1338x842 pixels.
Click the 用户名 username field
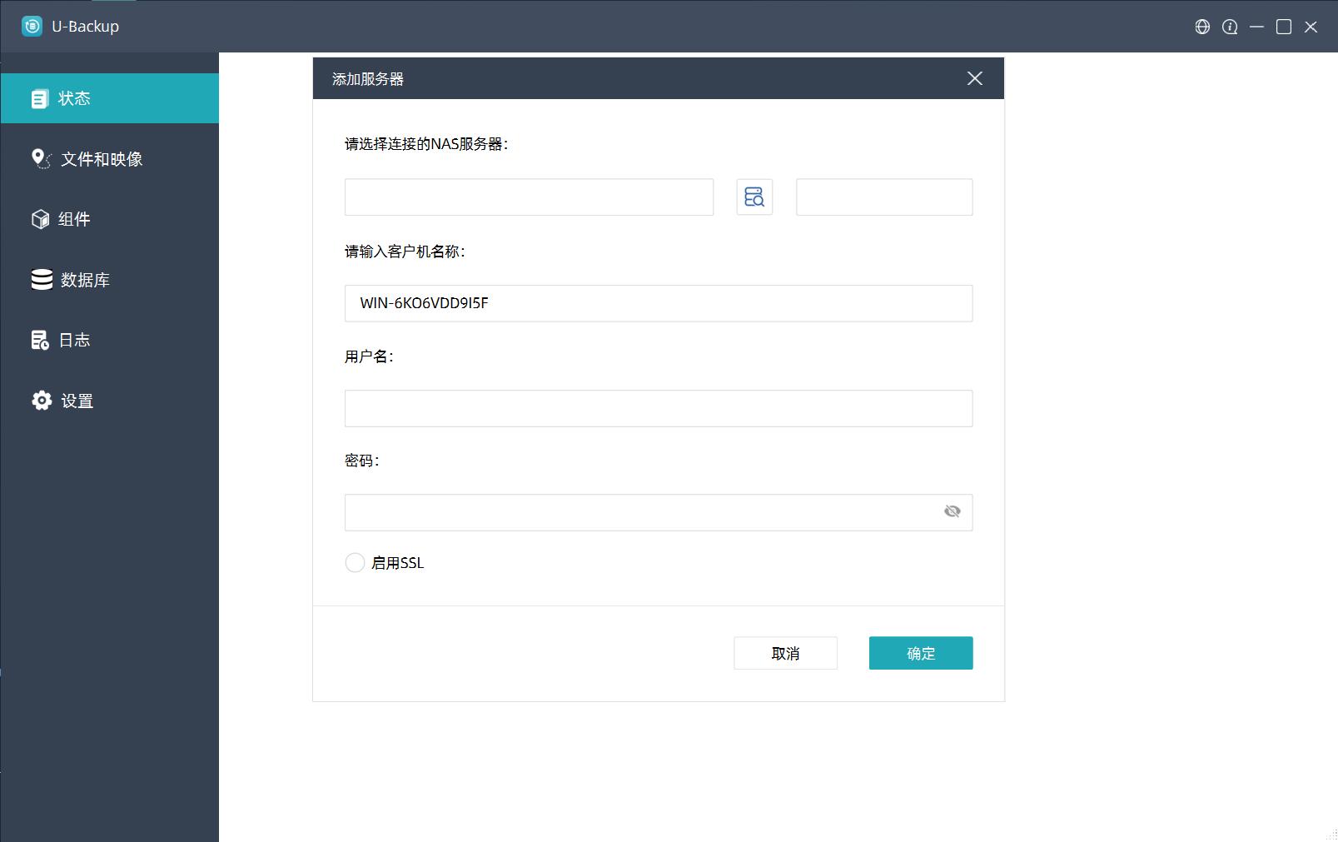[658, 408]
